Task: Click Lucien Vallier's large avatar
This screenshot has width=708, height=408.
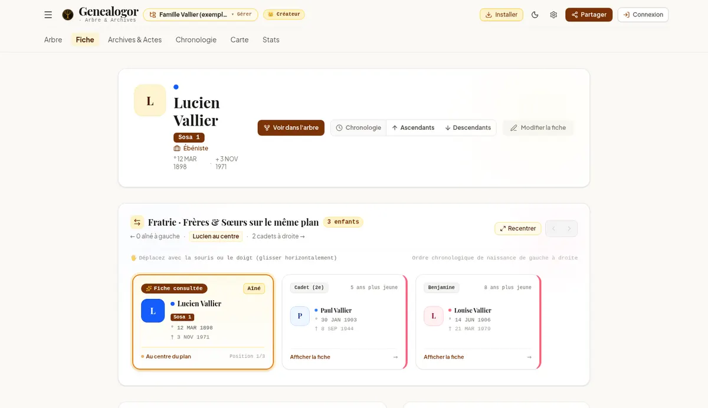Action: click(150, 100)
